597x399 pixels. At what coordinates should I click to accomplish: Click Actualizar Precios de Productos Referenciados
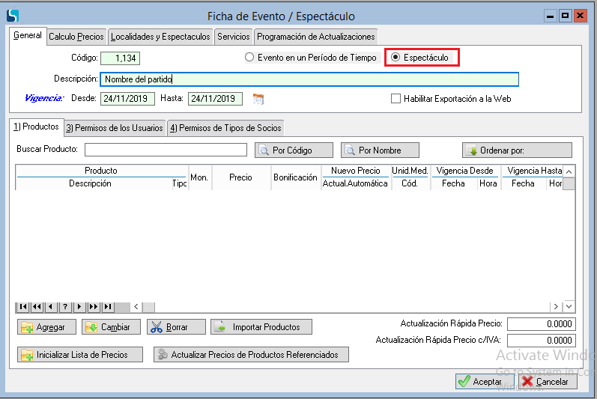(251, 355)
